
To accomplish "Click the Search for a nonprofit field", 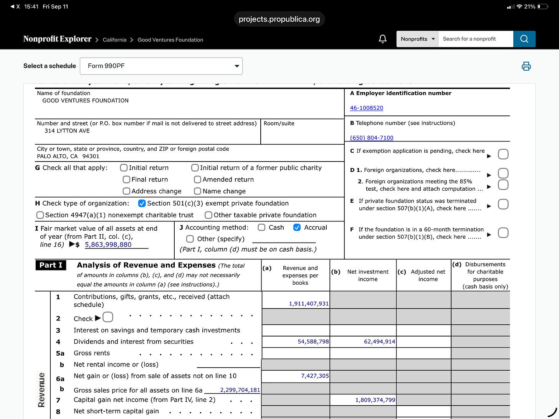I will pyautogui.click(x=475, y=39).
